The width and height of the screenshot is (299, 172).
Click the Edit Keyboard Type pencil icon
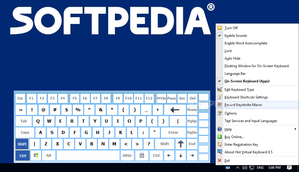220,89
